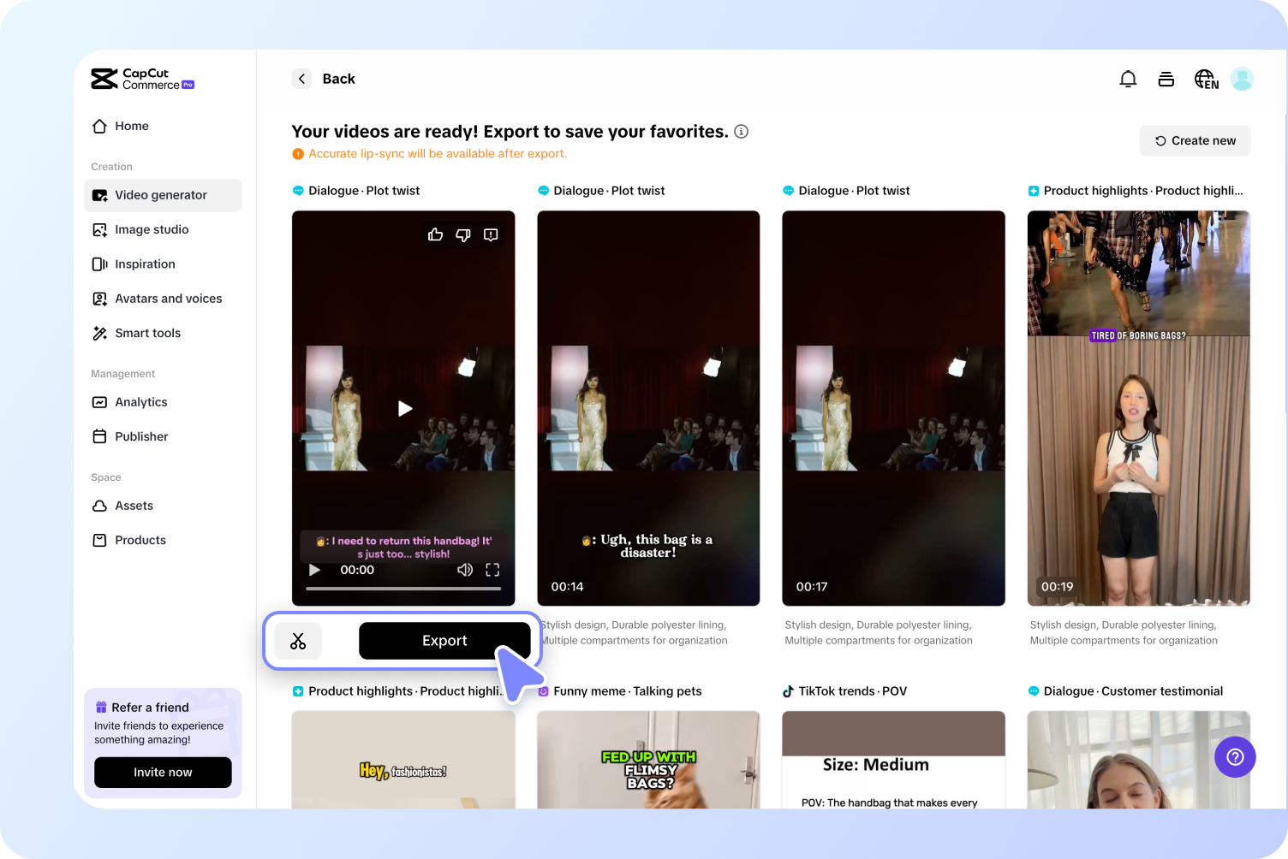Screen dimensions: 1288x859
Task: Show info next to videos ready heading
Action: coord(742,131)
